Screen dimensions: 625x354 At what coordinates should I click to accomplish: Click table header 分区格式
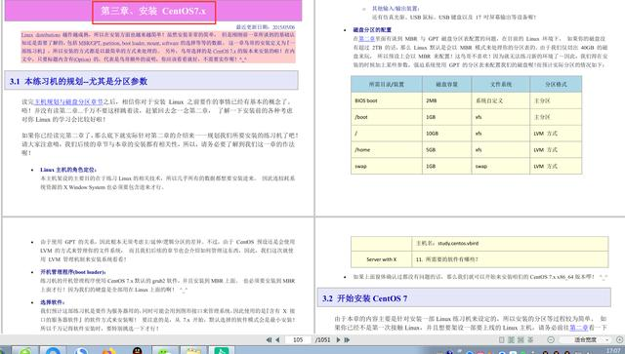pos(556,85)
